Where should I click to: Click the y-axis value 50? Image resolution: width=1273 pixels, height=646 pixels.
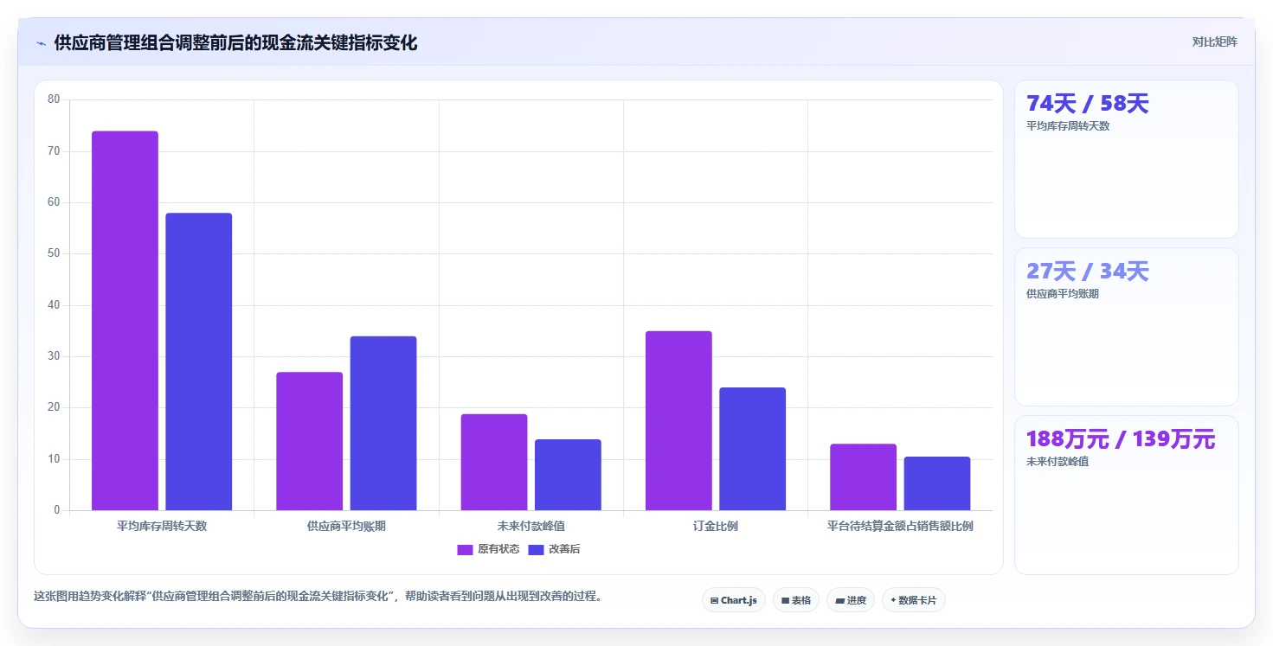pyautogui.click(x=54, y=253)
